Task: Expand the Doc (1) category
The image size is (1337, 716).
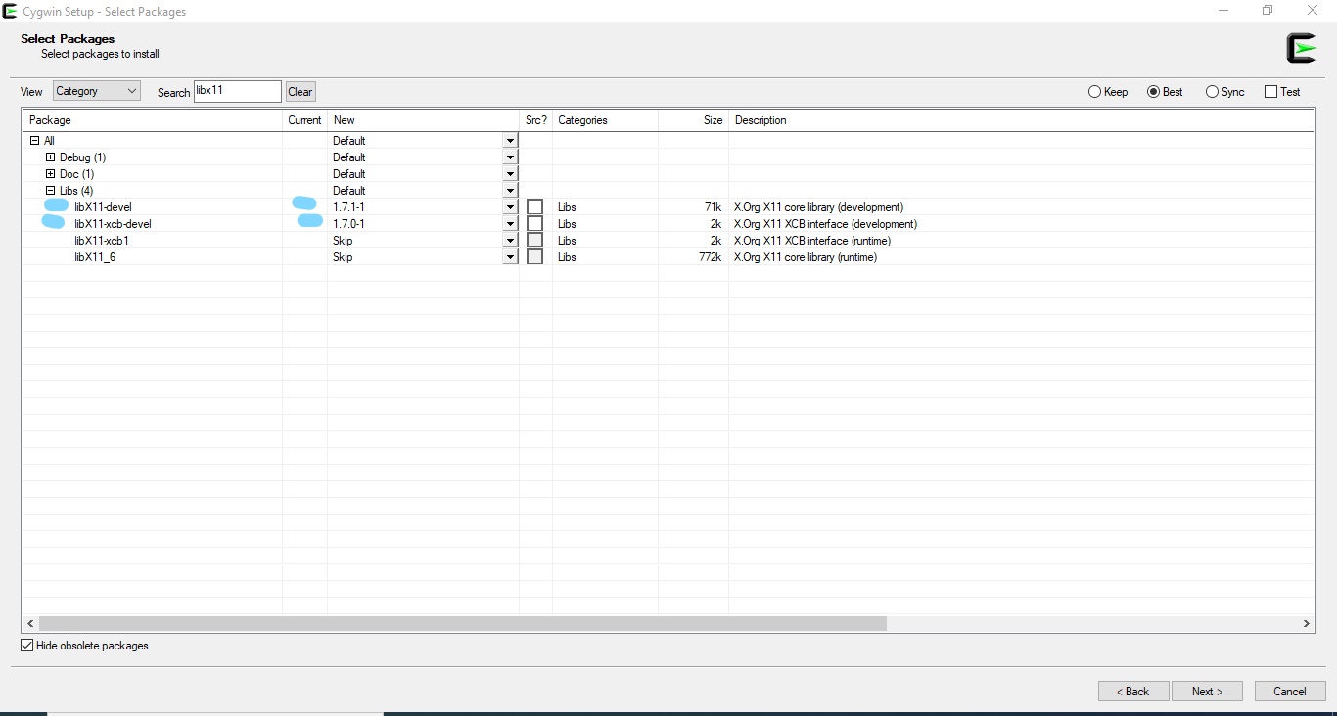Action: [51, 174]
